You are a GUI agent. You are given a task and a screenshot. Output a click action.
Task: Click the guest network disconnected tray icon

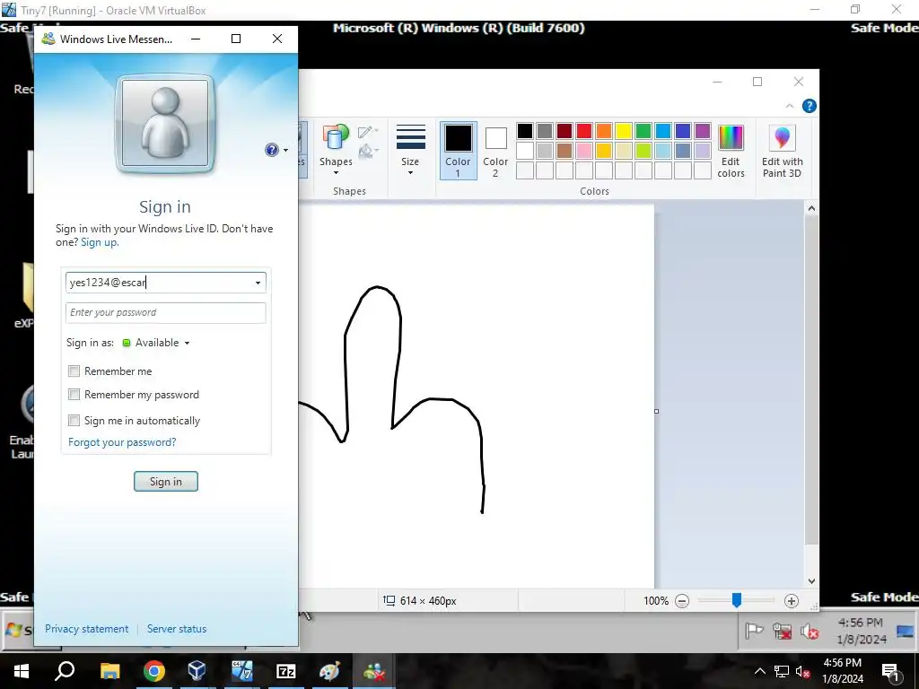(x=782, y=632)
